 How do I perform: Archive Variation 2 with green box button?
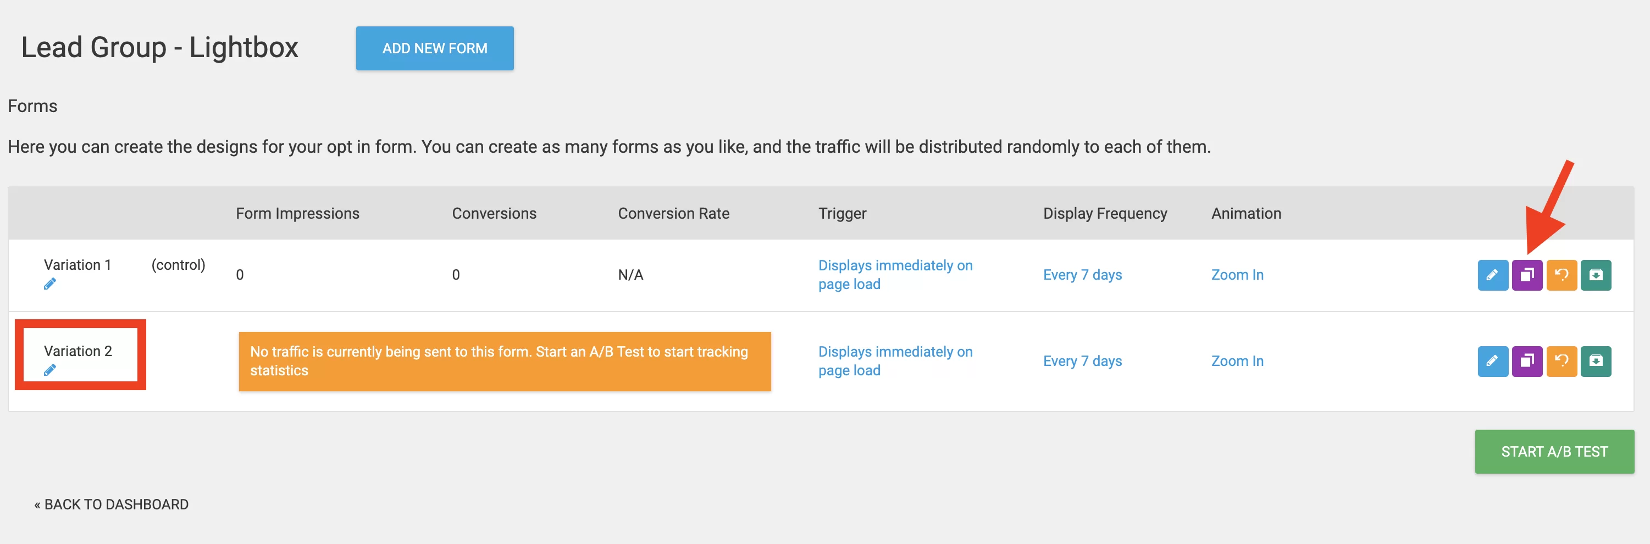(1596, 362)
